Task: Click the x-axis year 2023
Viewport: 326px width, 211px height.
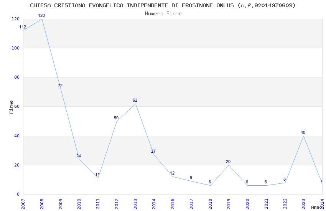Action: point(303,204)
